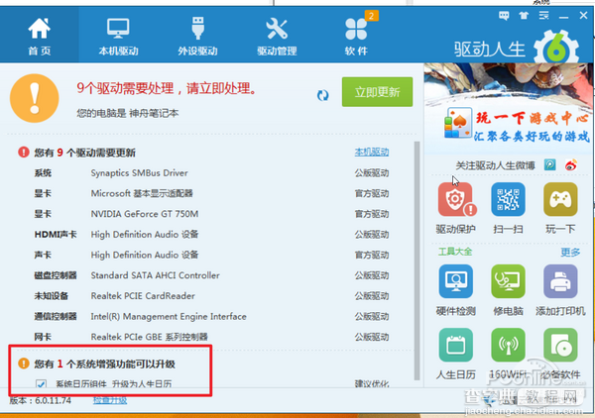Select Realtek PCIE CardReader row
This screenshot has width=595, height=418.
211,296
